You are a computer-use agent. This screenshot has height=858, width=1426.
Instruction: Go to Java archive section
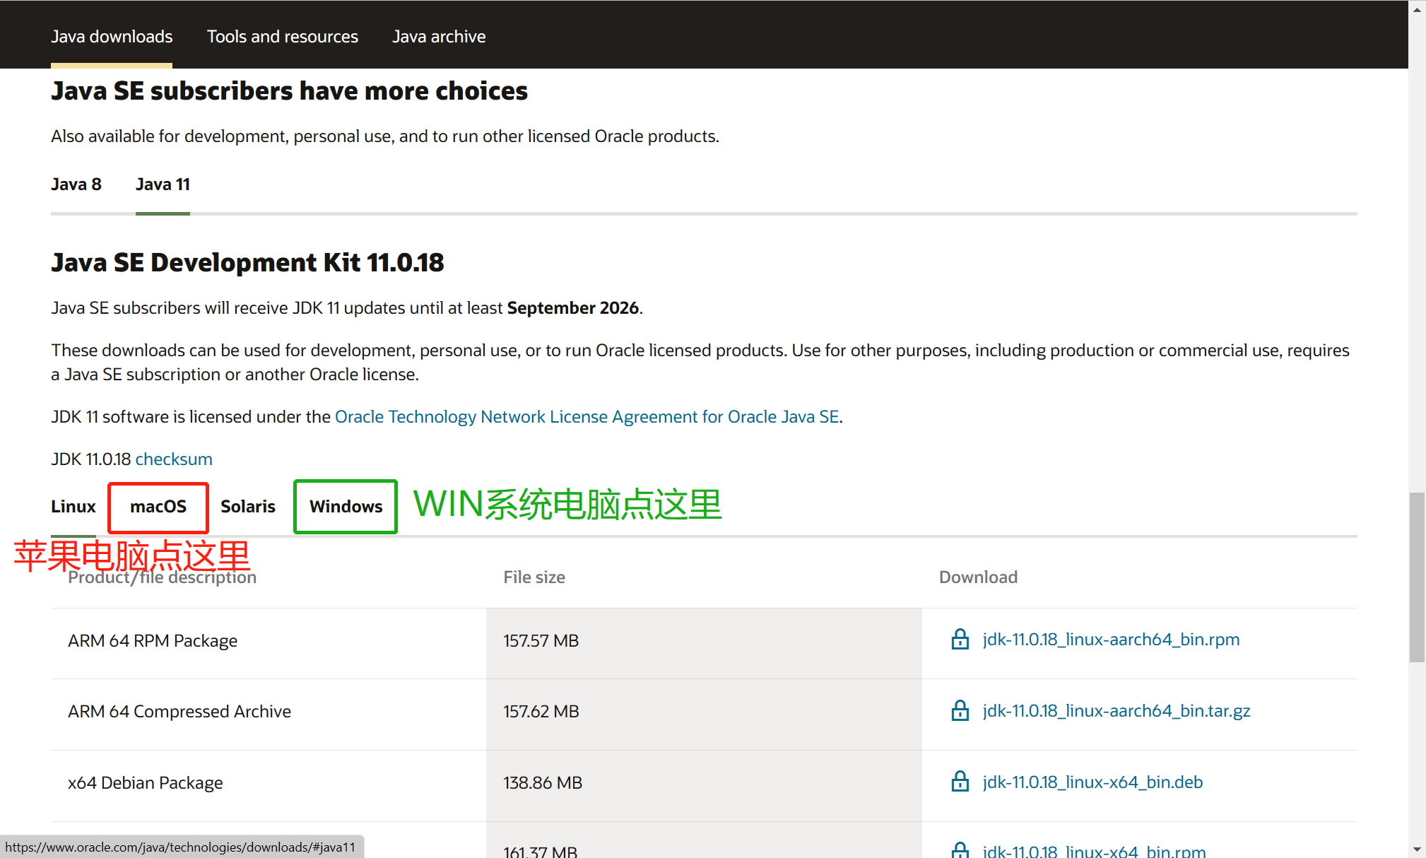tap(439, 37)
